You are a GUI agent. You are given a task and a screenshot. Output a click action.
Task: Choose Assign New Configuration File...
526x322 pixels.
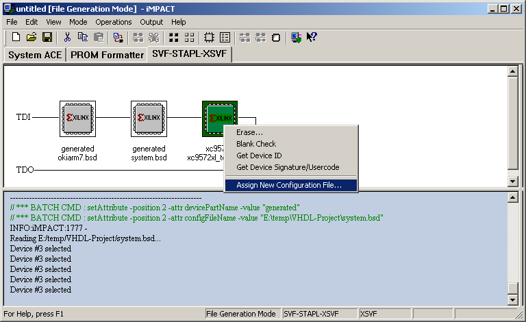point(291,185)
